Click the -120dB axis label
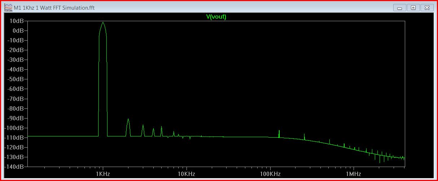 [x=15, y=147]
